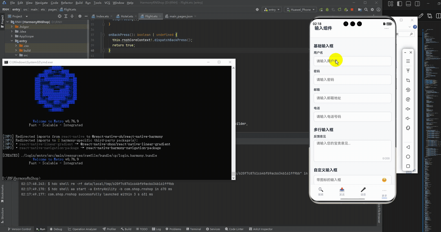
Task: Open the entry run configuration dropdown
Action: [272, 10]
